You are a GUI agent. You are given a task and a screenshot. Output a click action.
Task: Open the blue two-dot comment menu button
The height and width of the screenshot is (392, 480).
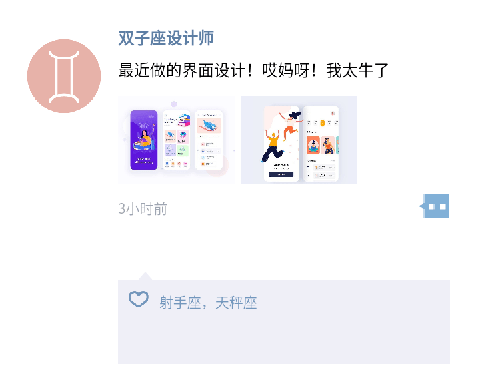coord(435,206)
